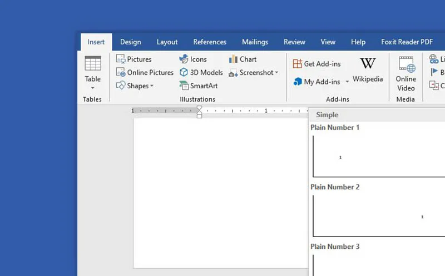Choose the Plain Number 2 preview
The width and height of the screenshot is (445, 276).
pyautogui.click(x=378, y=216)
